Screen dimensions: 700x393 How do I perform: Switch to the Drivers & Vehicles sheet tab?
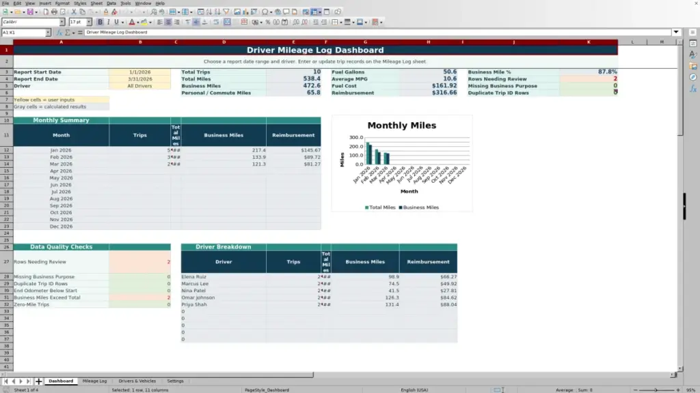137,381
